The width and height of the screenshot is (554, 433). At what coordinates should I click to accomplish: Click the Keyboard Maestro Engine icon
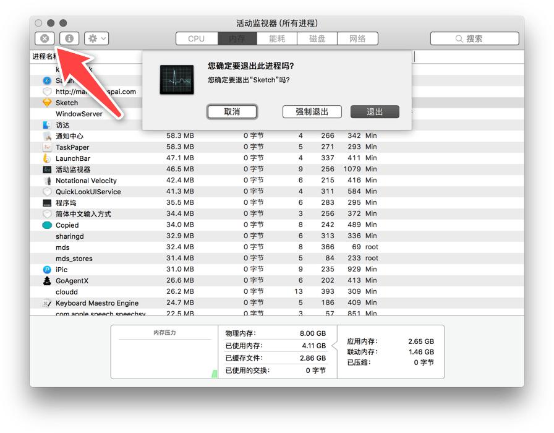click(x=47, y=303)
